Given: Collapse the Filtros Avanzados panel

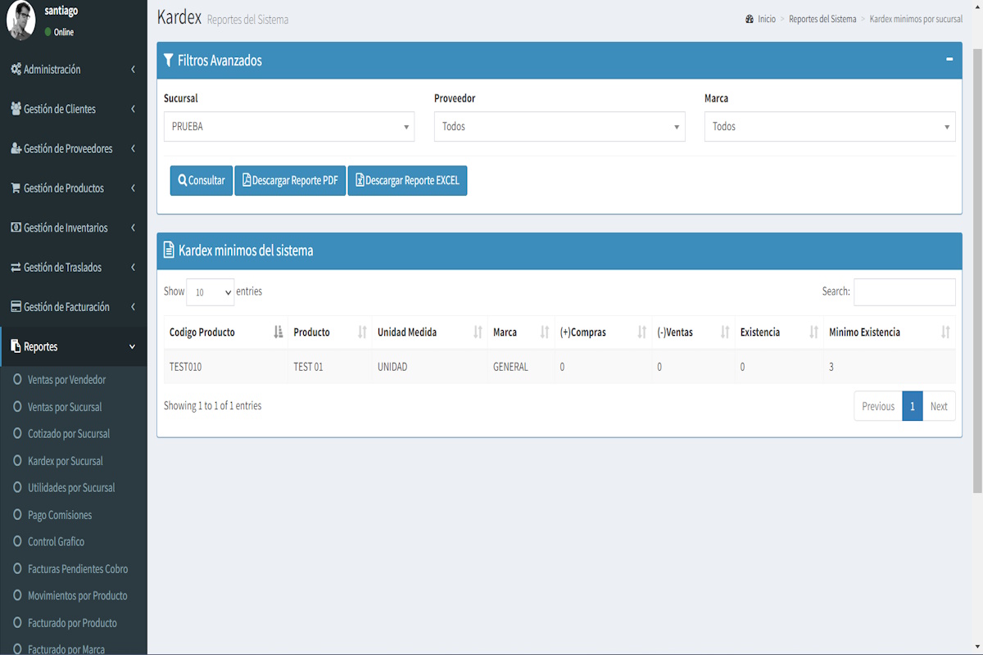Looking at the screenshot, I should (949, 60).
